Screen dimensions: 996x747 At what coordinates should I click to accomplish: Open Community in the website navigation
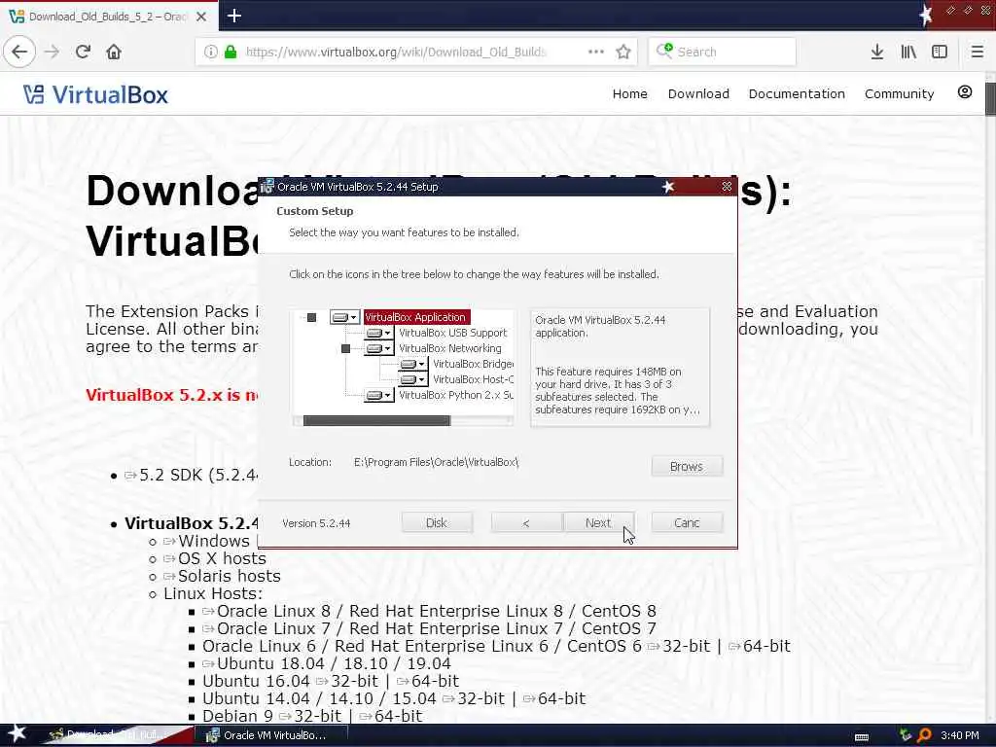[x=899, y=93]
